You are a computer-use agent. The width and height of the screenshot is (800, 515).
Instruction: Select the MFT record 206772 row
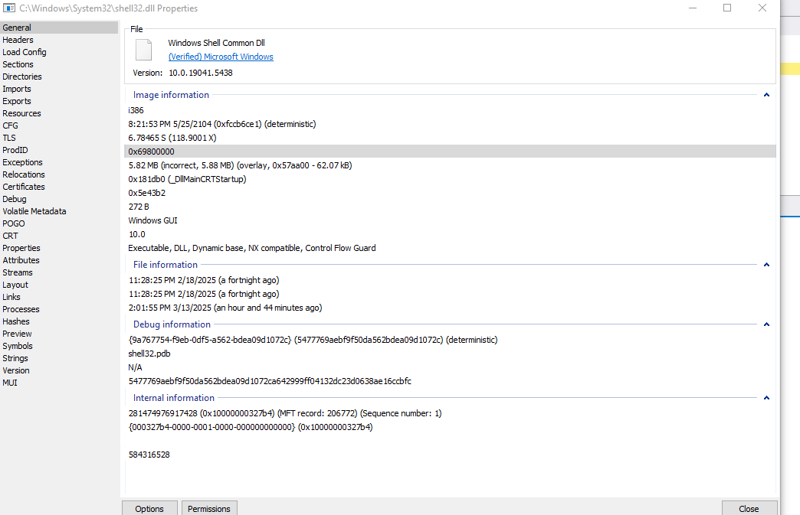tap(450, 412)
